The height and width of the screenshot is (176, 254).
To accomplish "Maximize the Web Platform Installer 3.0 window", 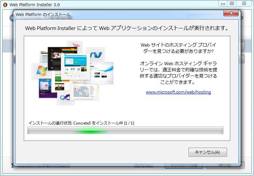I will [232, 4].
